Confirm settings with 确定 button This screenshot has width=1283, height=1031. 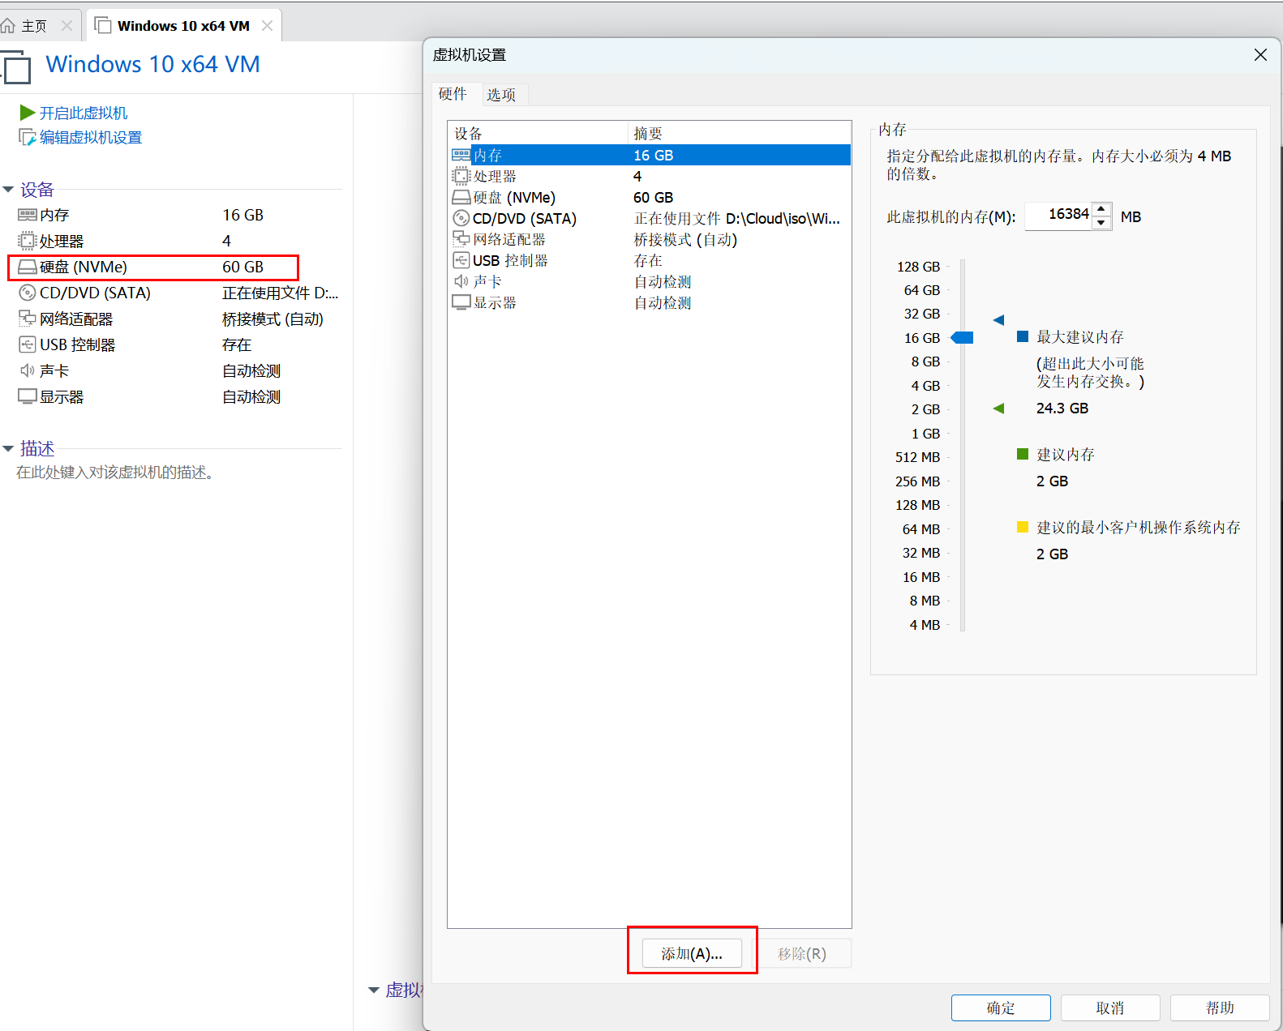(x=1001, y=1007)
